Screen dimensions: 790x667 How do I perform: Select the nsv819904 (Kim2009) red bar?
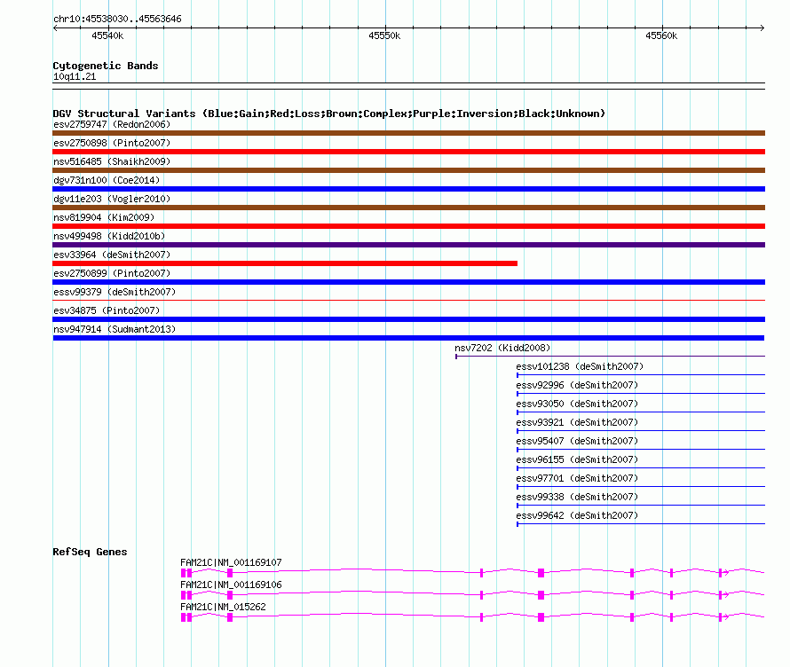[x=408, y=226]
